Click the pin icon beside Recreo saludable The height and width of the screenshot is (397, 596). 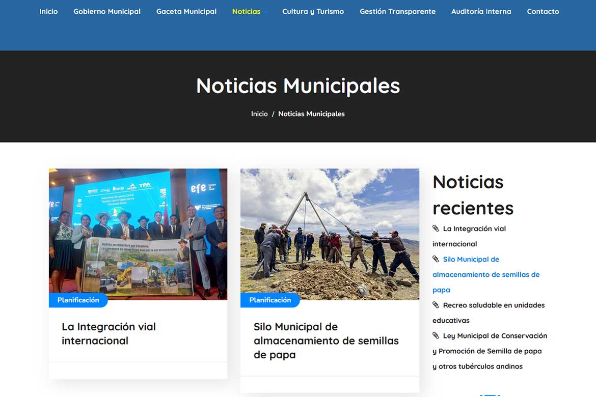[x=436, y=305]
